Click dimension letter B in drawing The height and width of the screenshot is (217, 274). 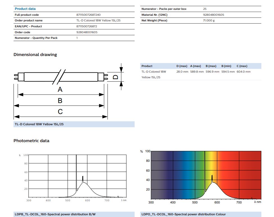(60, 101)
